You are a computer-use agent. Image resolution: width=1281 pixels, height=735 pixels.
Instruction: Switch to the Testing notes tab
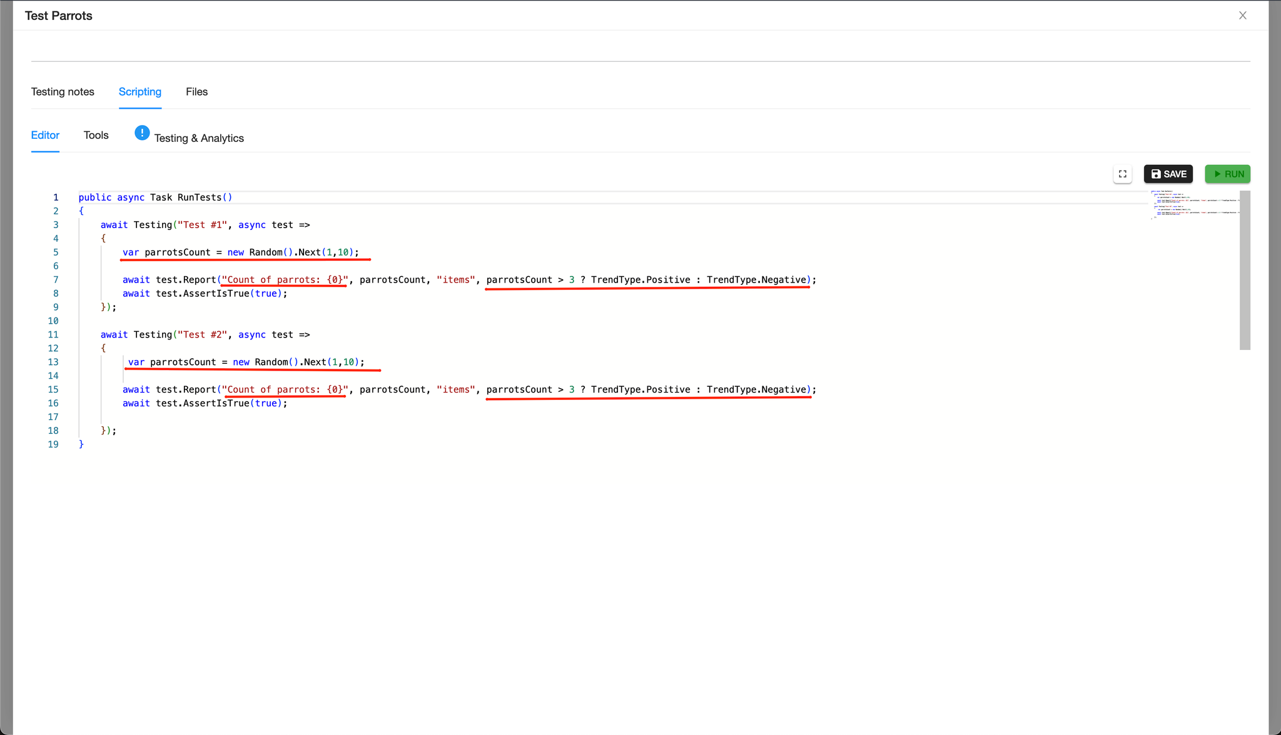(x=63, y=92)
